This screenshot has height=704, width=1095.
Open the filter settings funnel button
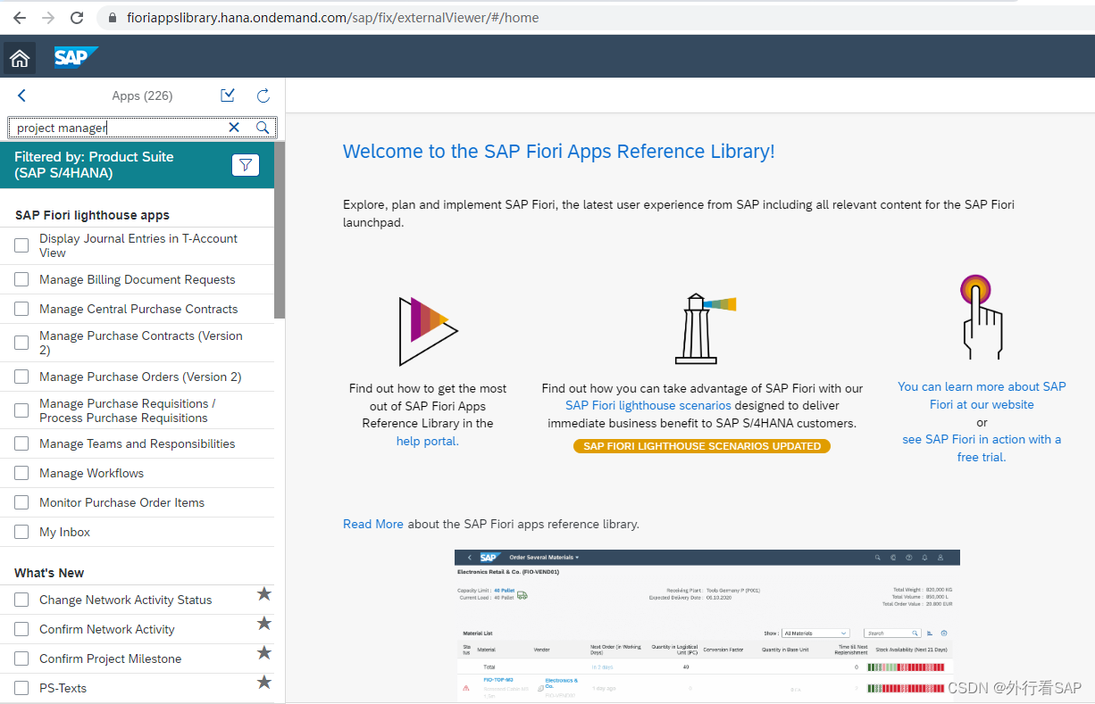click(246, 165)
